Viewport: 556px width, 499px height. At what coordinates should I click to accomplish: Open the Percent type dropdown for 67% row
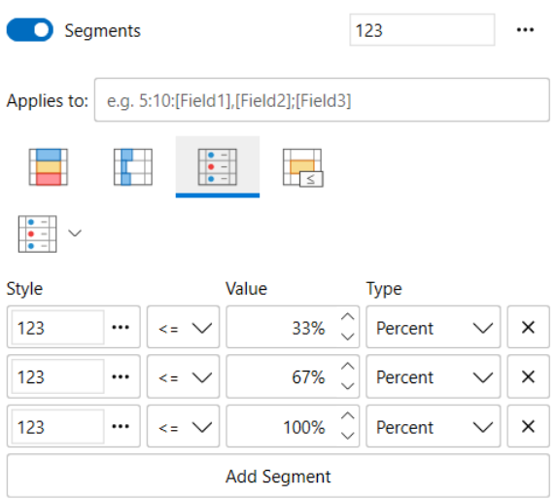point(434,376)
